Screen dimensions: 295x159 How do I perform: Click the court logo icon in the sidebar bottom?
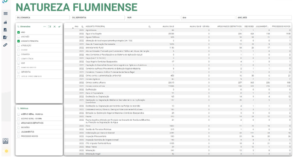pos(5,141)
